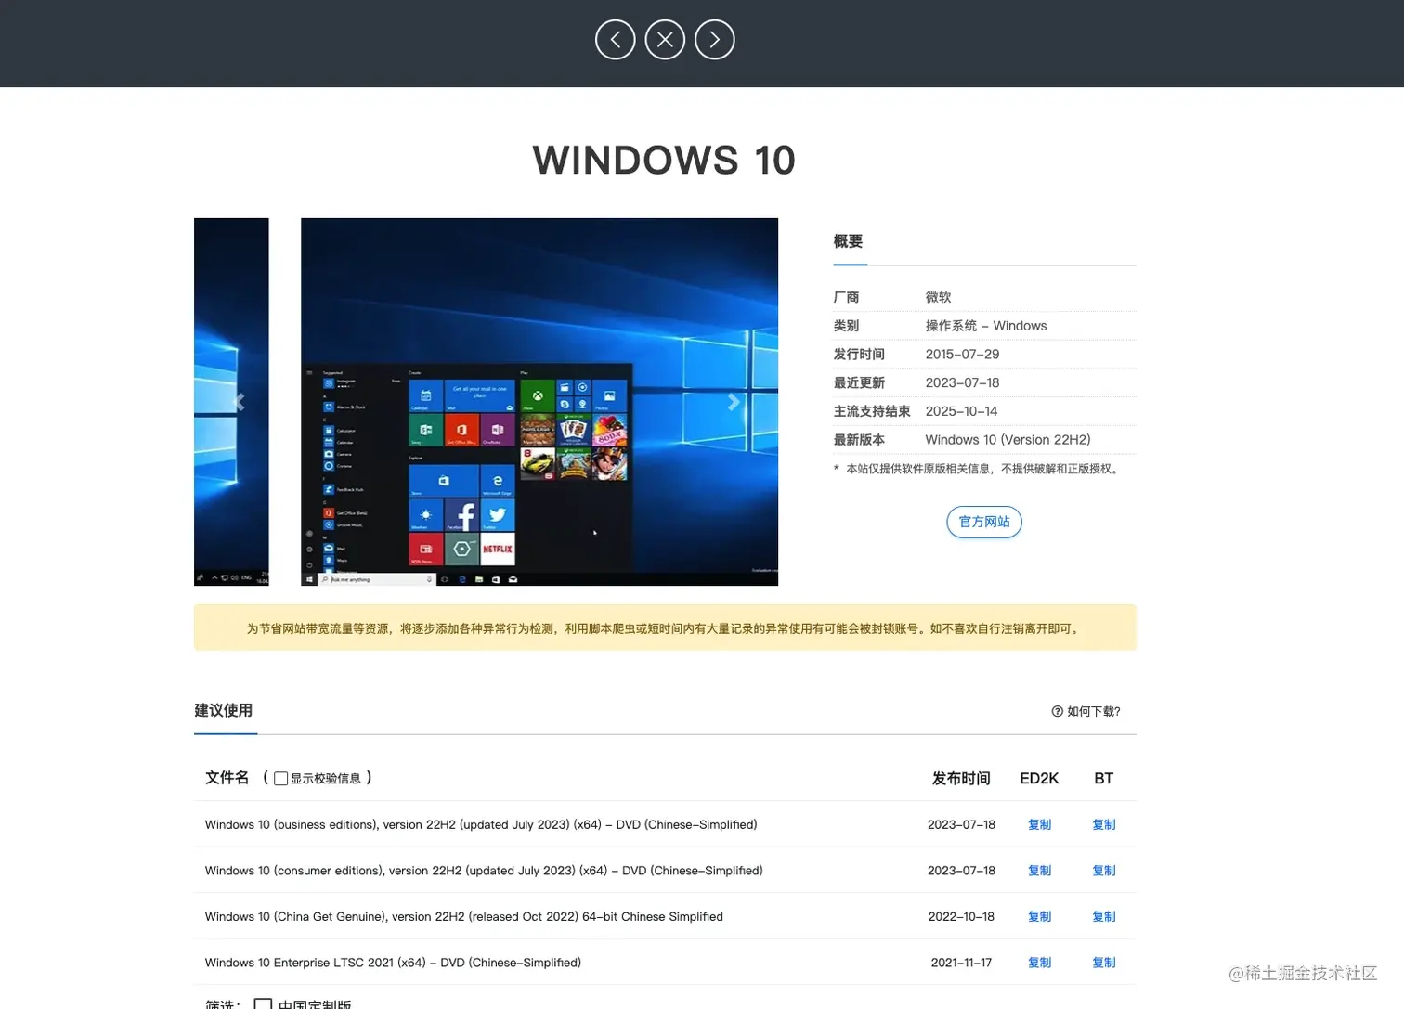
Task: Click the yellow bandwidth warning notice
Action: [x=665, y=627]
